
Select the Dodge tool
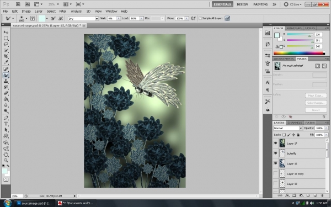(6, 111)
